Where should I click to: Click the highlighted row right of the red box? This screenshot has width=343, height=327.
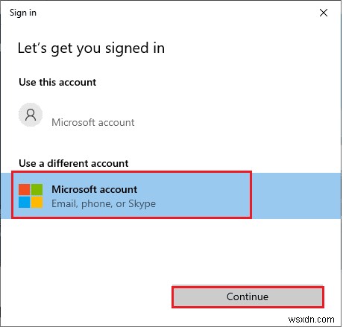296,196
